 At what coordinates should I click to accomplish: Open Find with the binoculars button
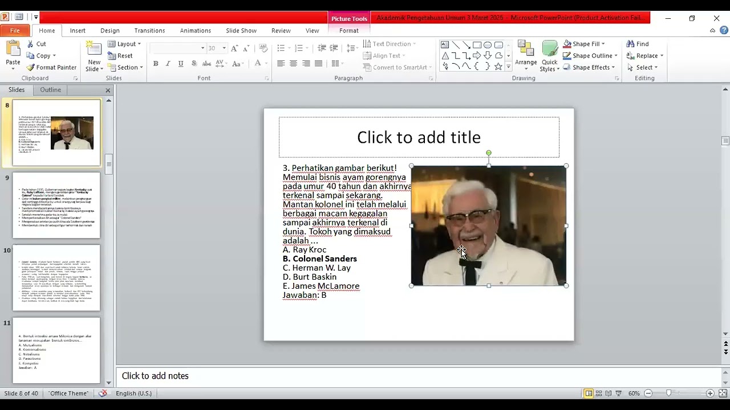(638, 44)
